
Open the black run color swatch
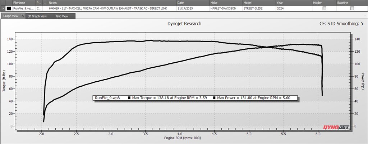(9, 8)
